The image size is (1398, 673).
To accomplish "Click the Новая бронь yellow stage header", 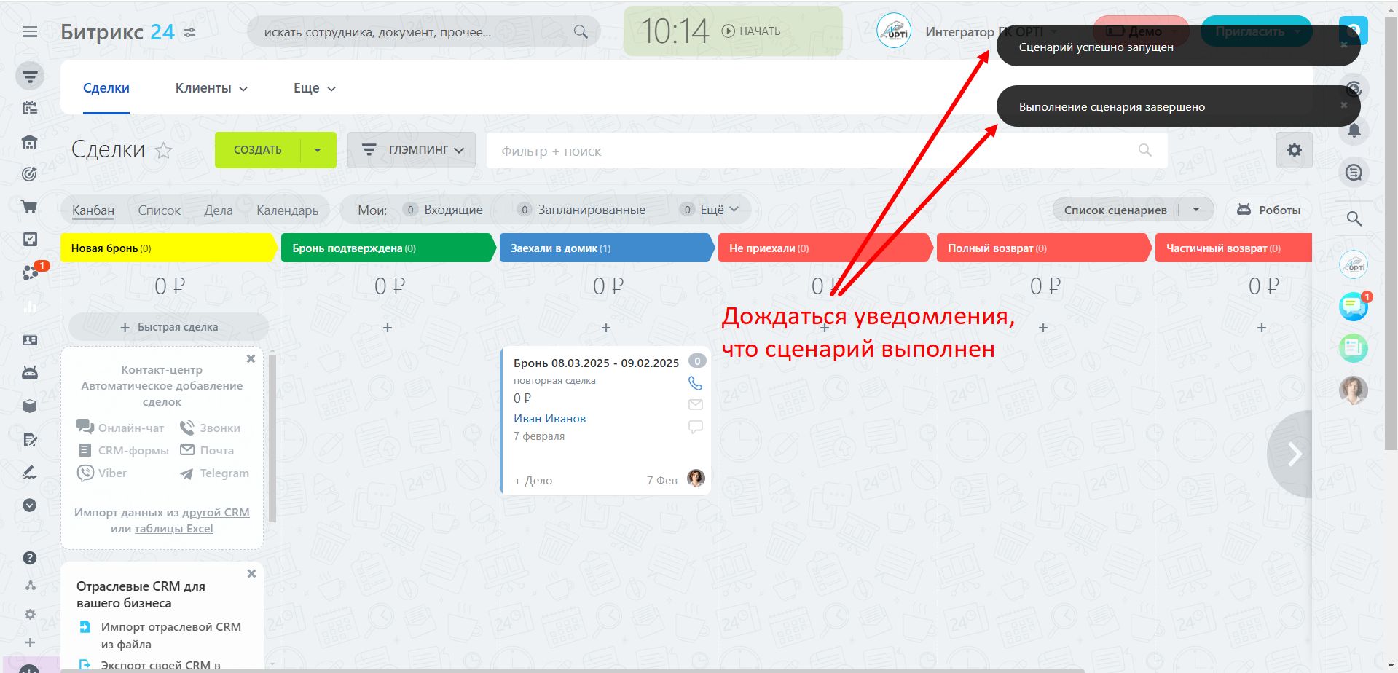I will coord(168,248).
